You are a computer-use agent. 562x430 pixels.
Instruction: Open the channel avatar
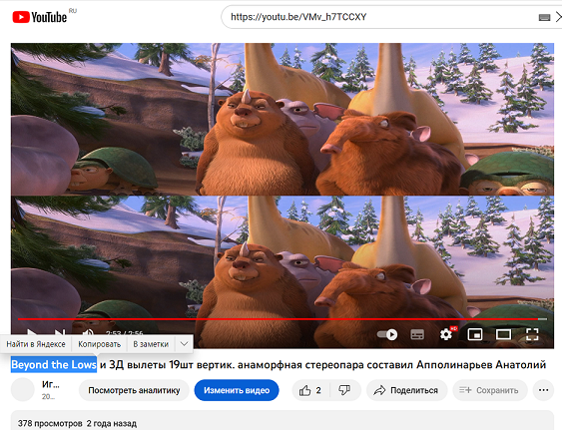click(23, 389)
